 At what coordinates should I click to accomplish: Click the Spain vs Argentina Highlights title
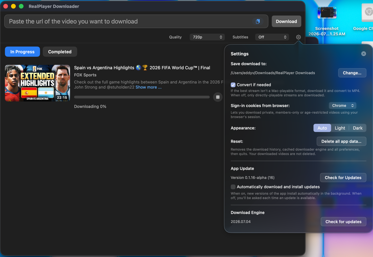[142, 68]
